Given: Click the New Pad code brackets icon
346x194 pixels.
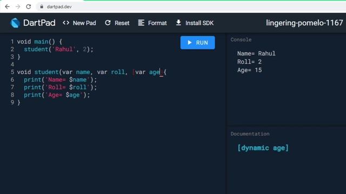Looking at the screenshot, I should pos(66,23).
